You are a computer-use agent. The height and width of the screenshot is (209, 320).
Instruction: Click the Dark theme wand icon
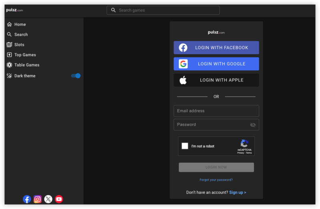pos(9,76)
